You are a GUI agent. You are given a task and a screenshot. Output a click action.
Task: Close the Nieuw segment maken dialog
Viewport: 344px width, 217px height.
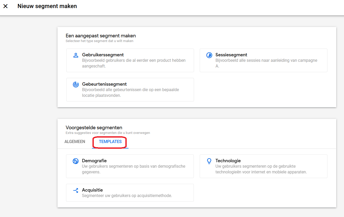[x=5, y=6]
